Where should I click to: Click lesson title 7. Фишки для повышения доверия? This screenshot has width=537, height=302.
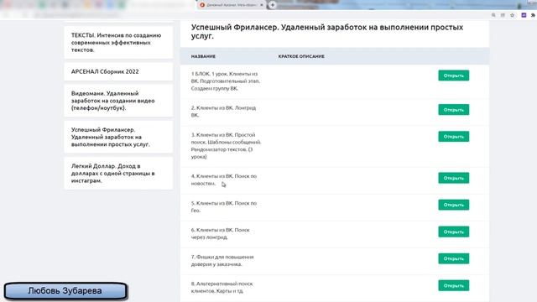(x=222, y=261)
